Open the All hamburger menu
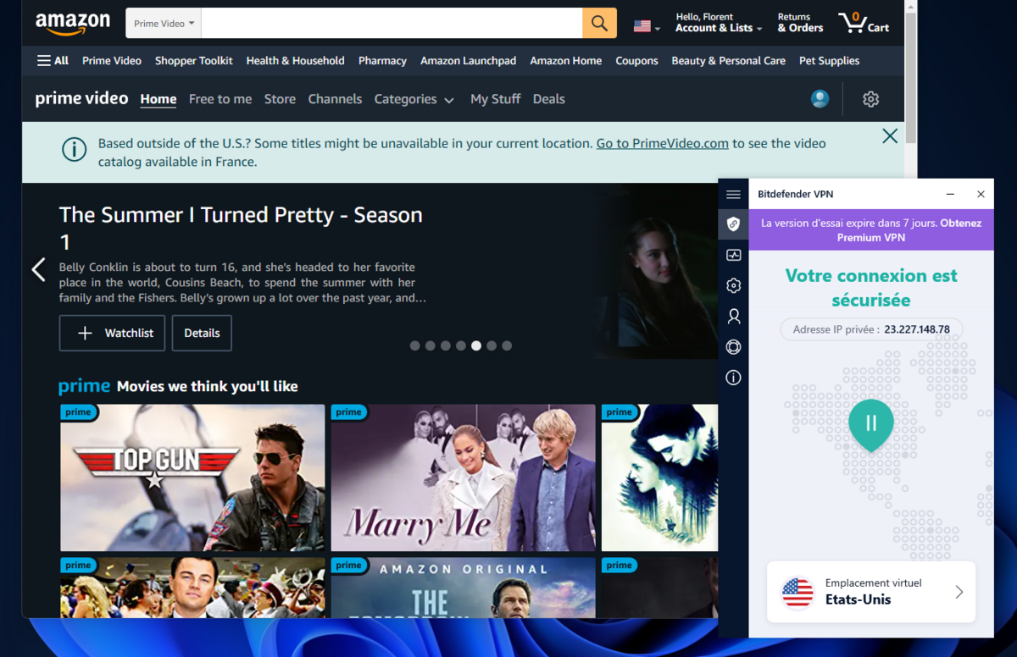 53,61
